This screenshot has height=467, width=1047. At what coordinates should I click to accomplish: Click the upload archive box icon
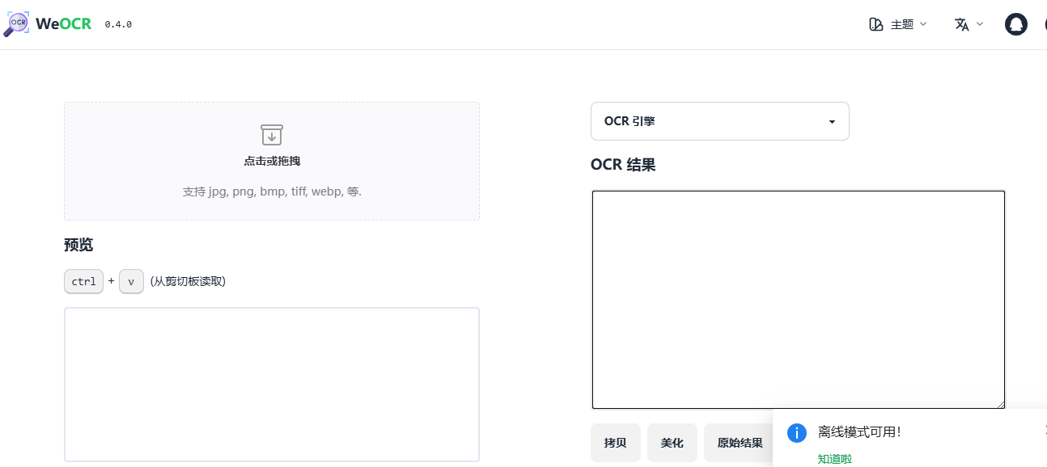pos(272,135)
